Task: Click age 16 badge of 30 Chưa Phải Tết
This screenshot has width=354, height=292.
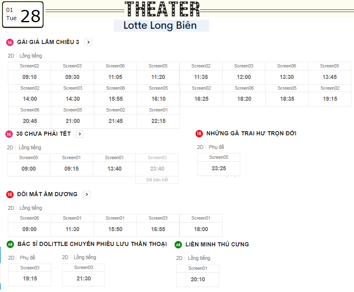Action: point(9,134)
